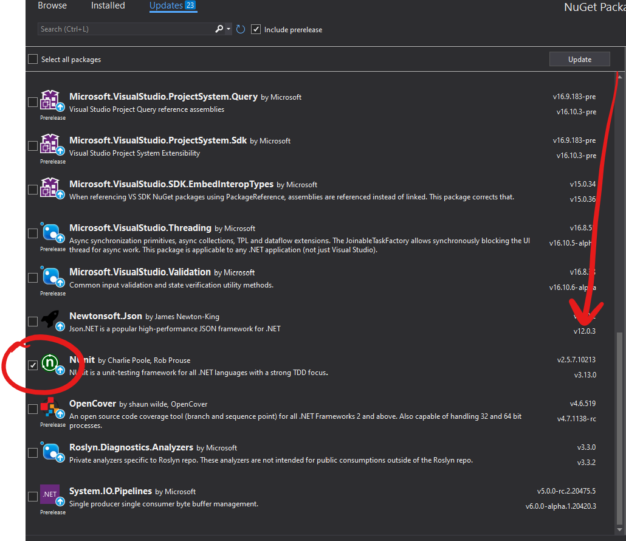This screenshot has height=541, width=626.
Task: Select Microsoft.VisualStudio.Threading package title
Action: pyautogui.click(x=140, y=228)
